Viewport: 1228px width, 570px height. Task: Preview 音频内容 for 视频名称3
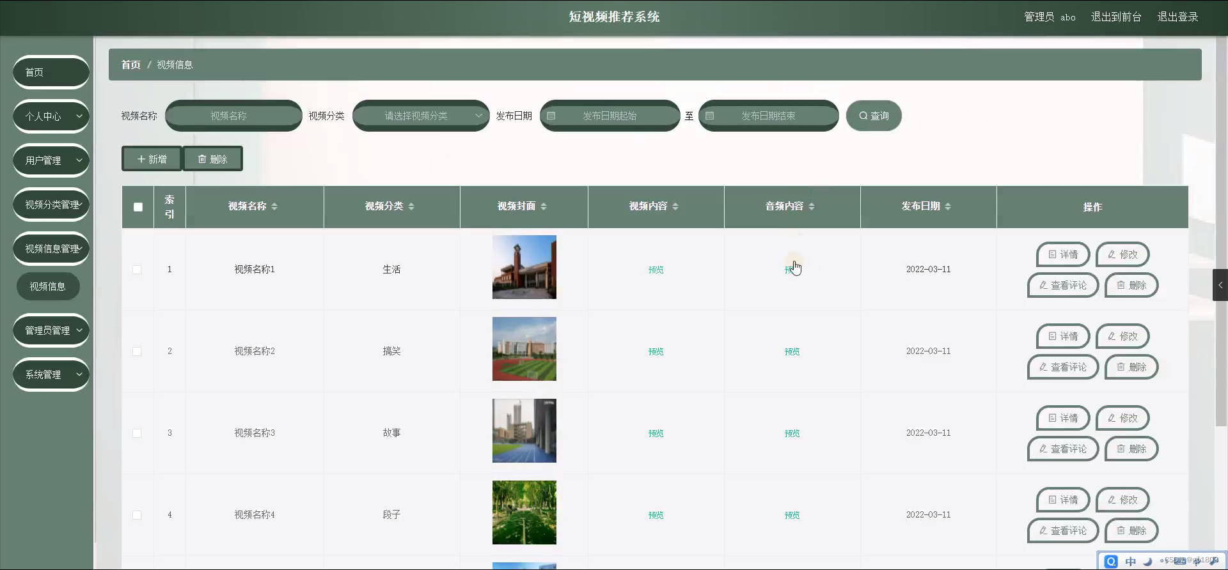pyautogui.click(x=792, y=433)
